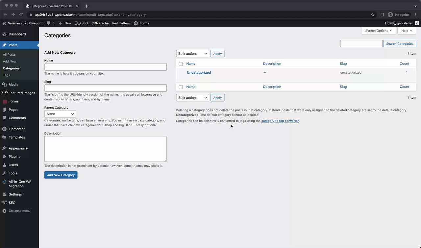Open Add New under Posts
The width and height of the screenshot is (421, 248).
10,62
